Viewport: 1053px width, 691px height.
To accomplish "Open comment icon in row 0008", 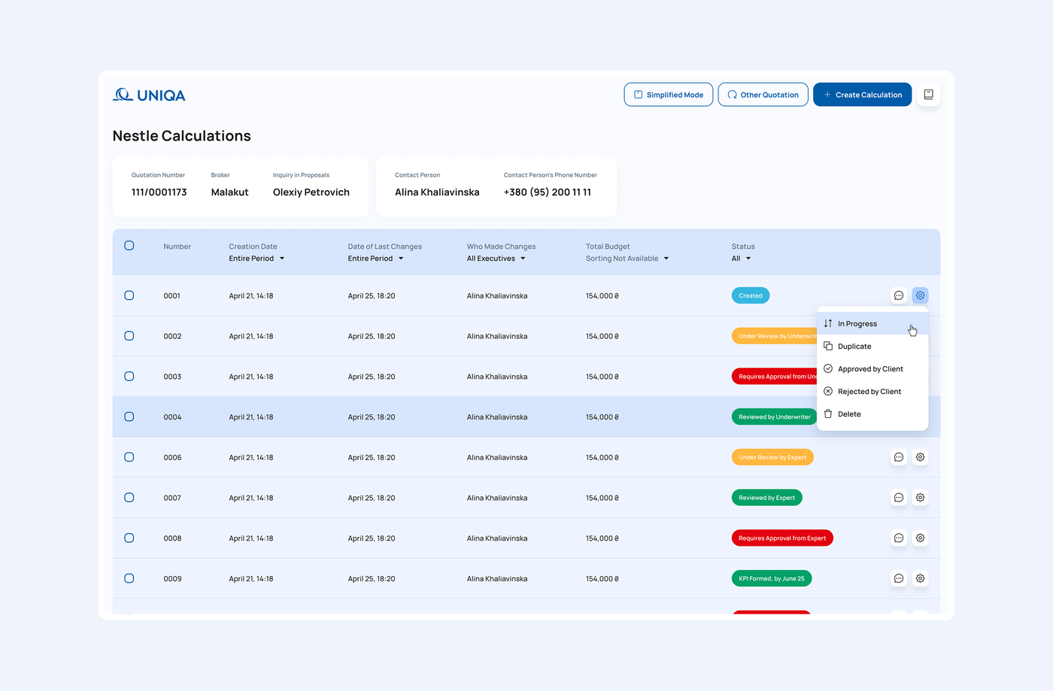I will 898,538.
